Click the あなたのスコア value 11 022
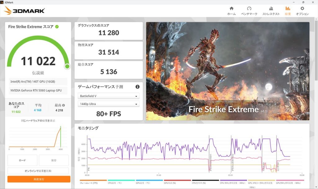The height and width of the screenshot is (189, 318). pos(16,112)
